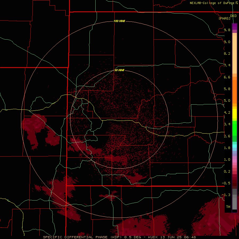Click the KUDX 13 JUN 25 06:48 timestamp
Viewport: 239px width, 239px height.
point(172,237)
